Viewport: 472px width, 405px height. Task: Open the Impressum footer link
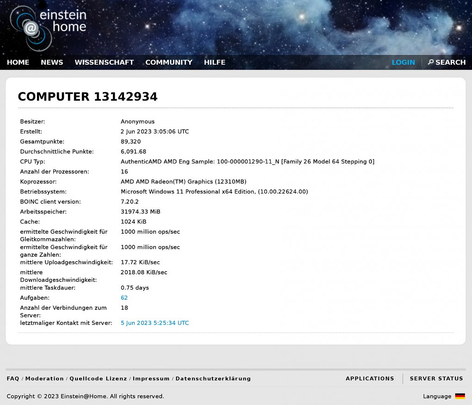click(151, 379)
